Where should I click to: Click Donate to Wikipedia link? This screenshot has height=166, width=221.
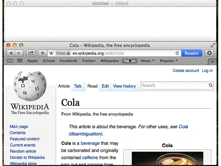(x=27, y=158)
